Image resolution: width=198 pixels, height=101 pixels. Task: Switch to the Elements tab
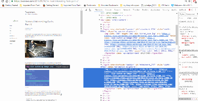(99, 10)
